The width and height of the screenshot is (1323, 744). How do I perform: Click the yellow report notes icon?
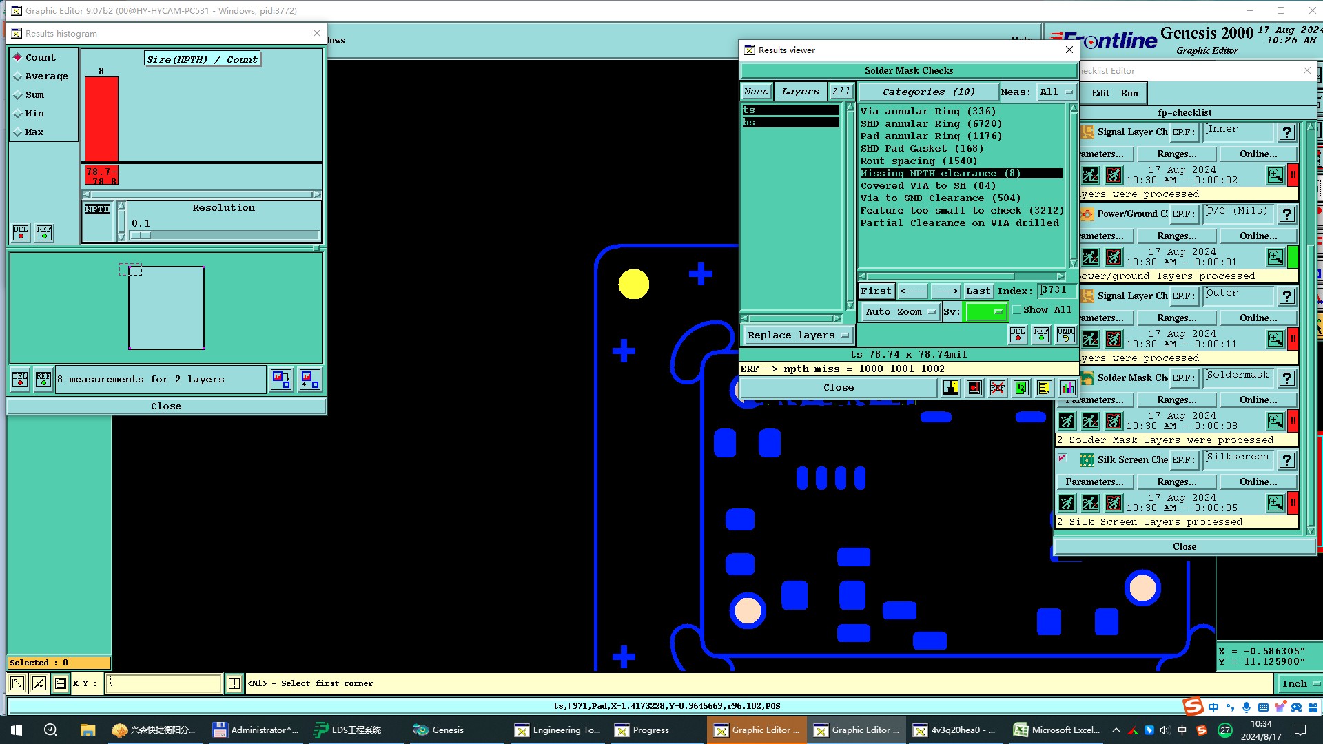1044,388
